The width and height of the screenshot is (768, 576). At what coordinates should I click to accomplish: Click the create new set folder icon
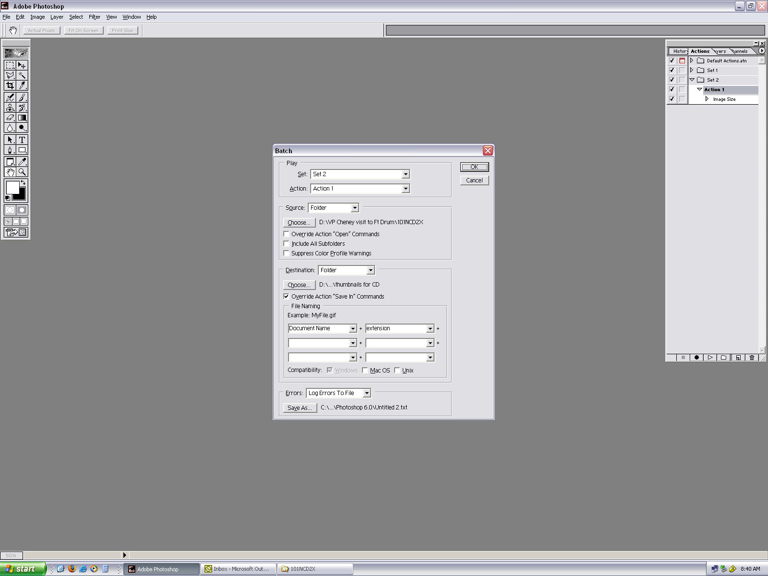pos(724,358)
